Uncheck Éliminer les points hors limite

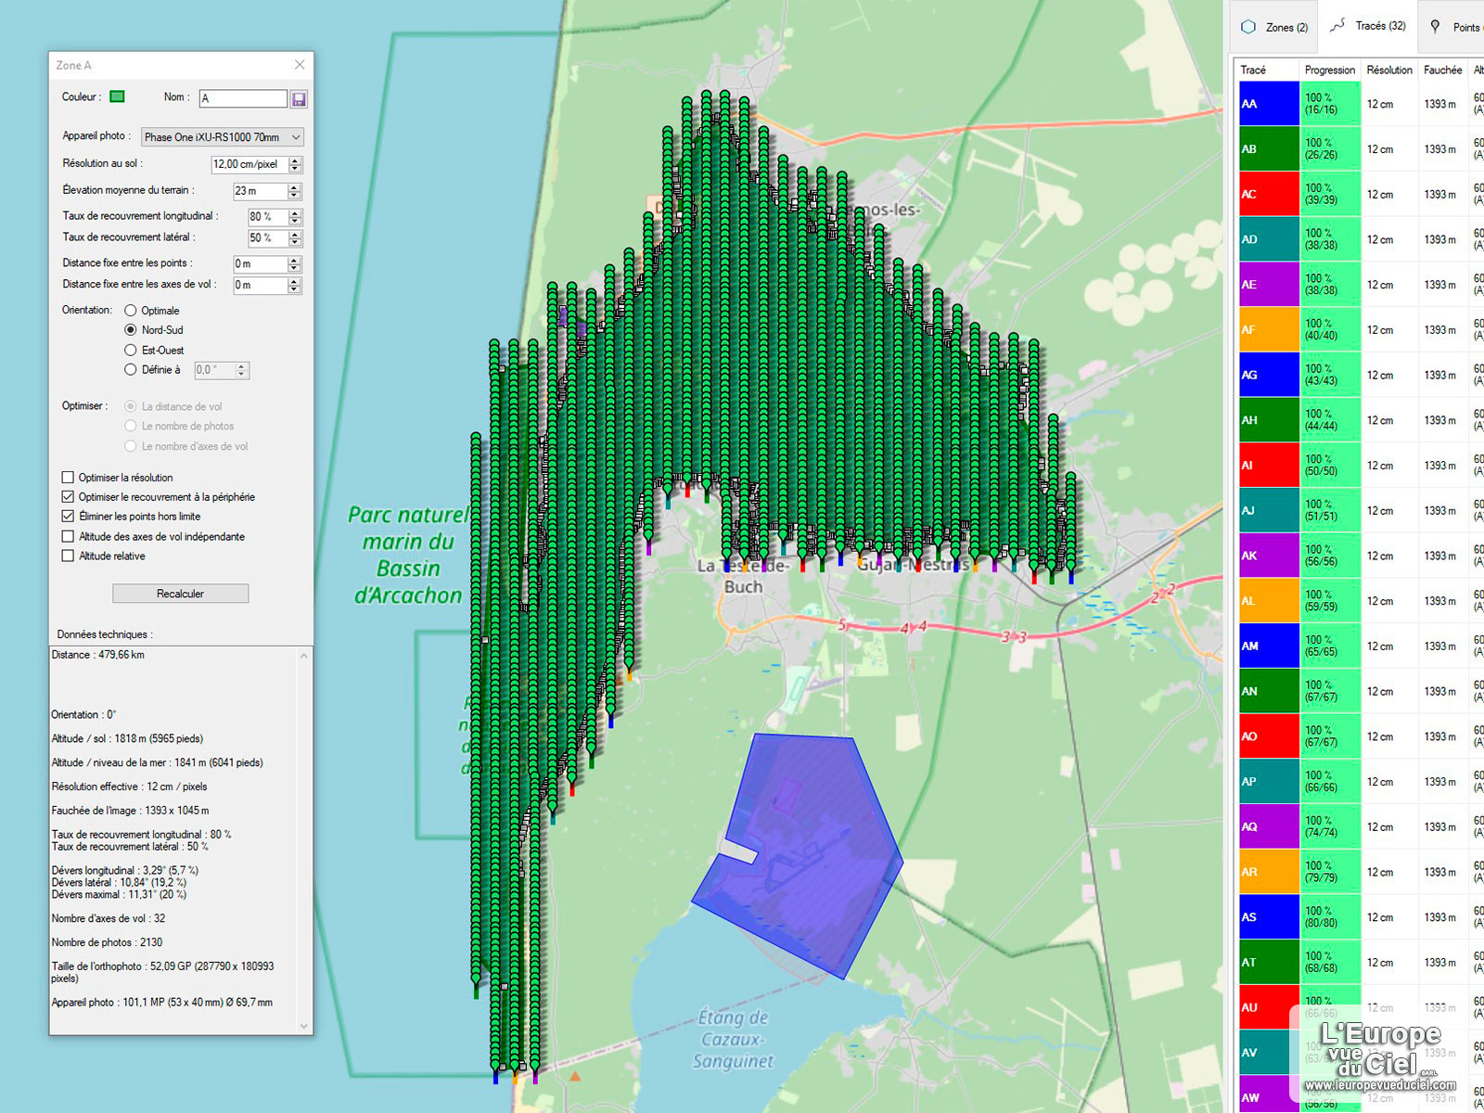[68, 517]
